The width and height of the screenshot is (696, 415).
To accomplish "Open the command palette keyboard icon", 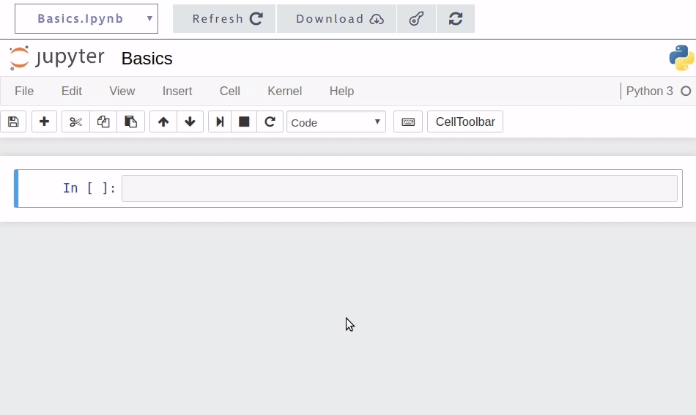I will pyautogui.click(x=408, y=121).
